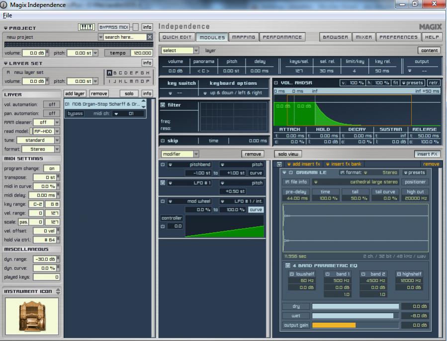Open the tune standard dropdown

[38, 140]
